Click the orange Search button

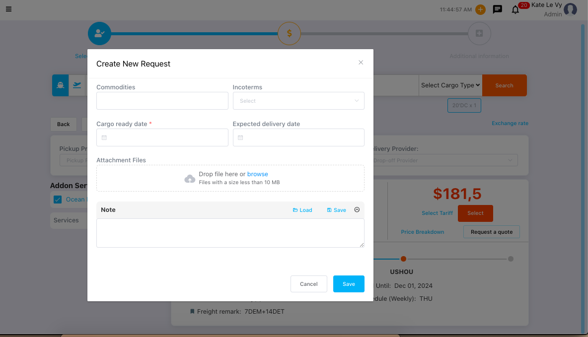click(x=505, y=85)
